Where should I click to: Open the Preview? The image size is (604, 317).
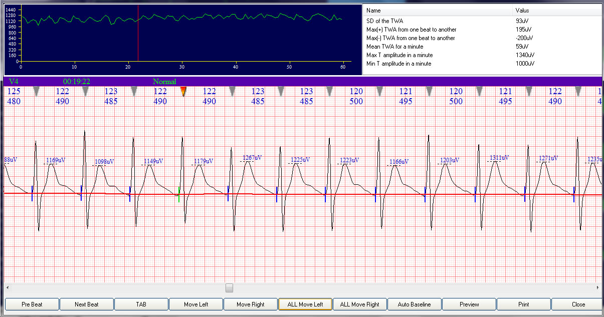469,304
